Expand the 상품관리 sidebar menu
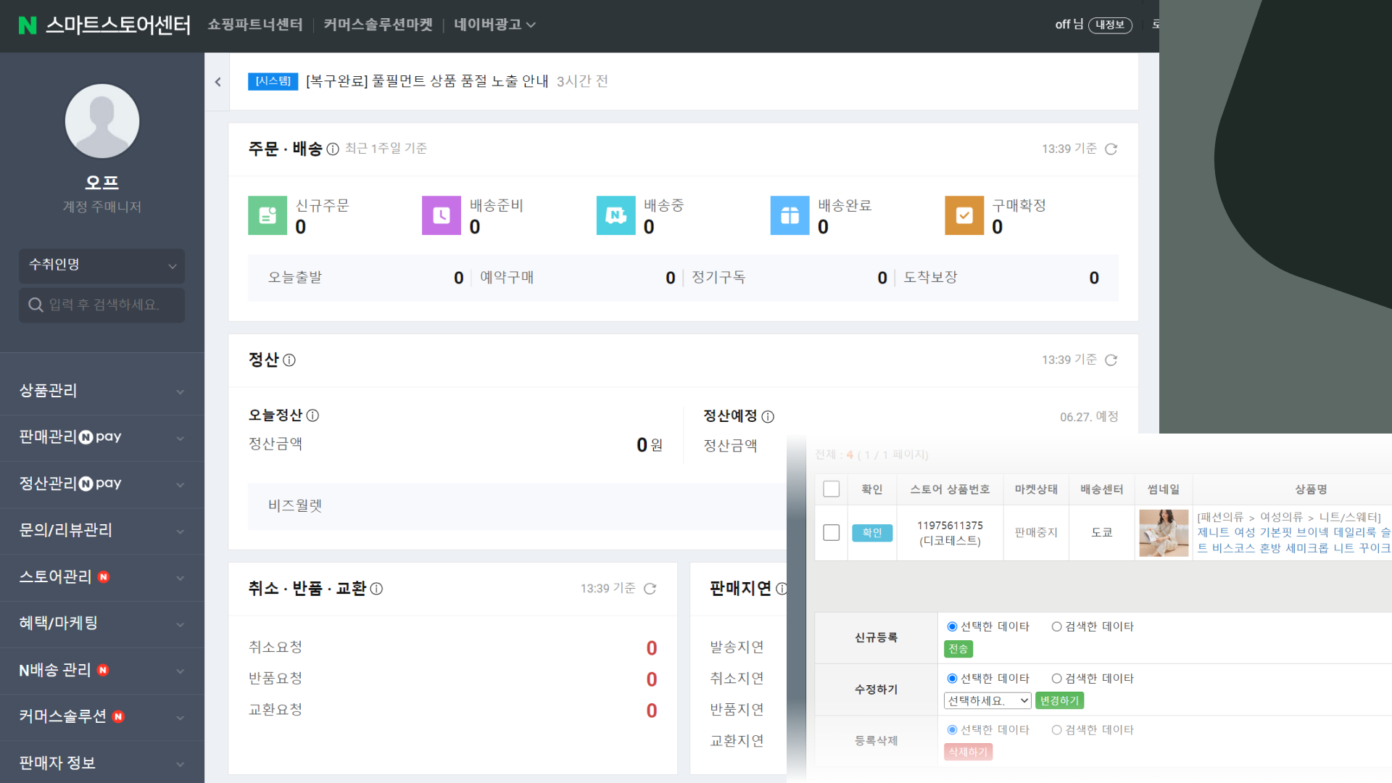The height and width of the screenshot is (783, 1392). [101, 391]
